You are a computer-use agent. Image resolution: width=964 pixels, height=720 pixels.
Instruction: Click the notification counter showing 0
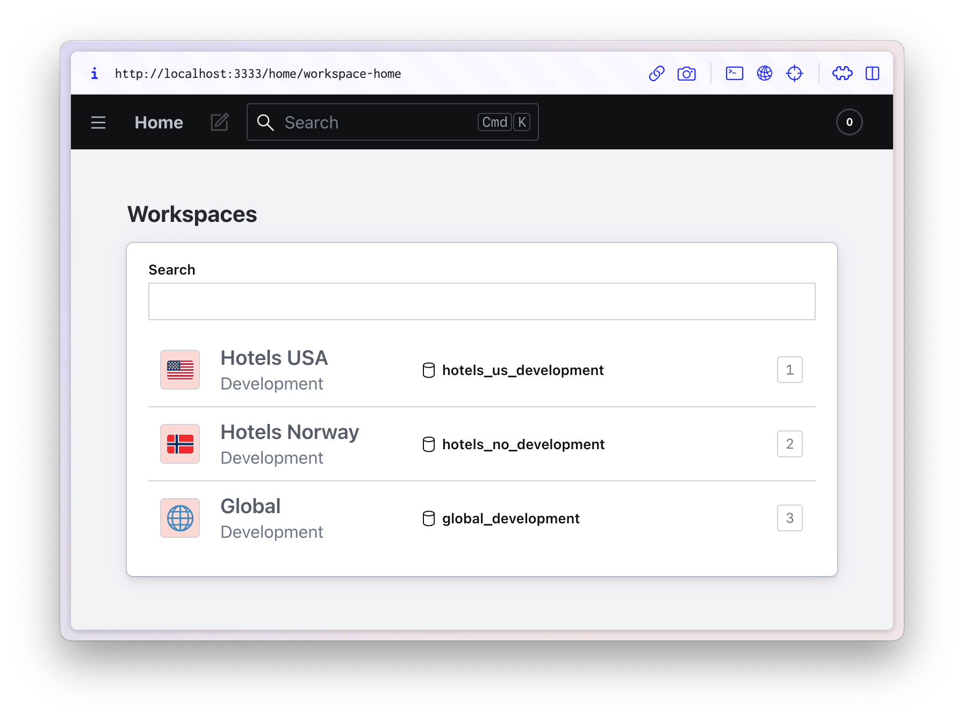[849, 122]
